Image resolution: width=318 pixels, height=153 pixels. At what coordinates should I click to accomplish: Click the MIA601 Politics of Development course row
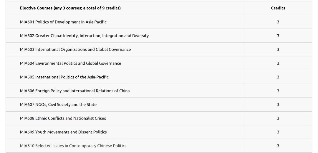tap(63, 22)
